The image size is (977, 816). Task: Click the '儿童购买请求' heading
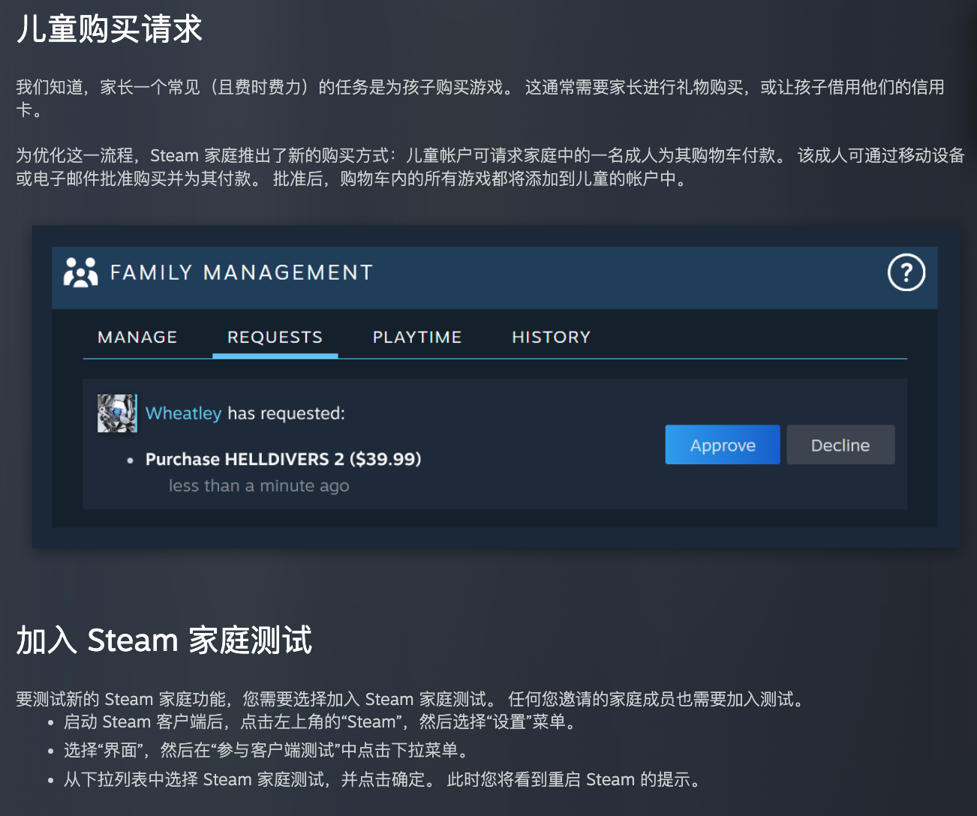(110, 29)
